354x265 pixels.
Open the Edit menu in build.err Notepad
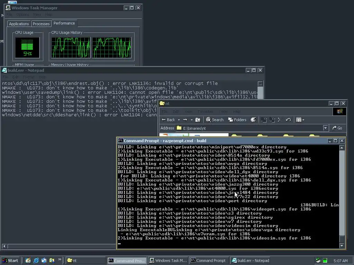15,77
